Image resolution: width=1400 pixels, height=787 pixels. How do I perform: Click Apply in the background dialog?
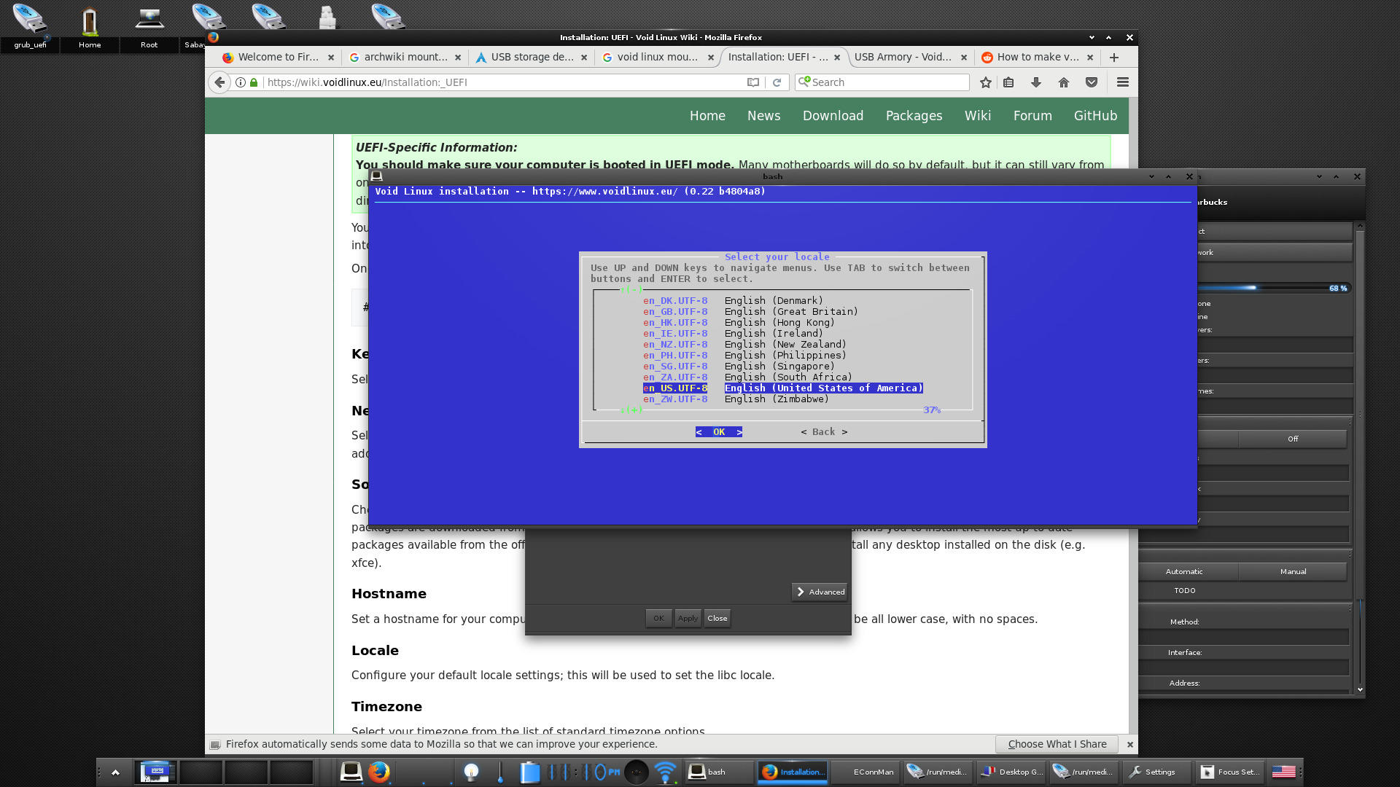click(688, 618)
